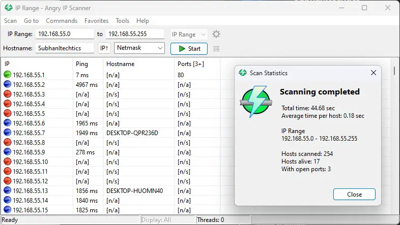Click the blue status icon for 192.168.55.7

(8, 133)
